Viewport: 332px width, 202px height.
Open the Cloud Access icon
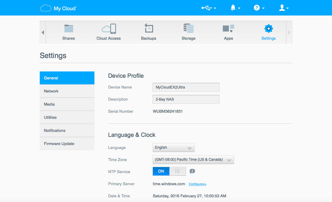[x=109, y=29]
